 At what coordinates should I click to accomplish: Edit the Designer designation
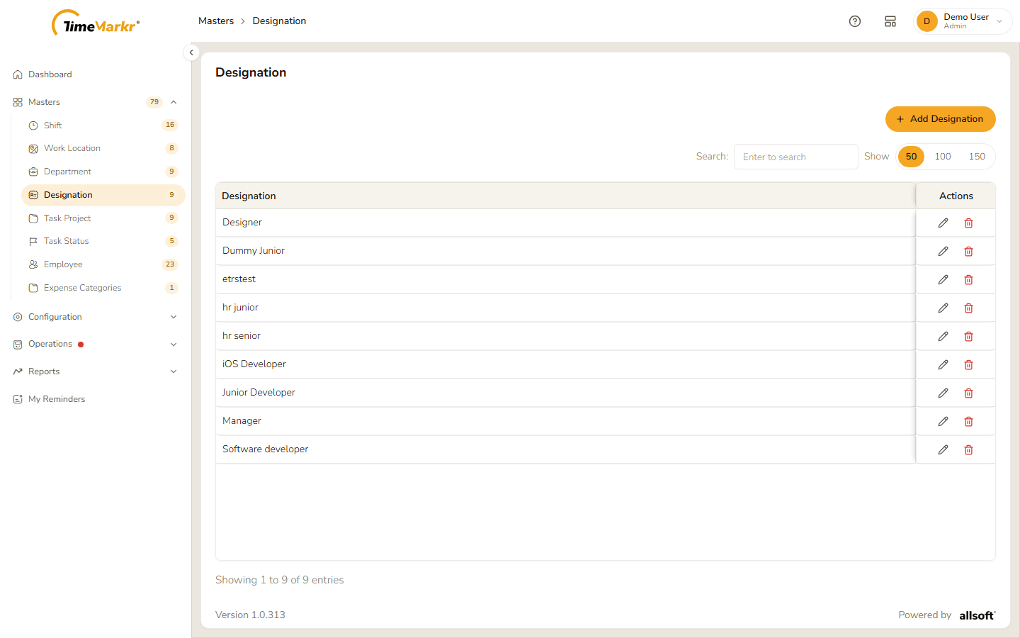[943, 223]
